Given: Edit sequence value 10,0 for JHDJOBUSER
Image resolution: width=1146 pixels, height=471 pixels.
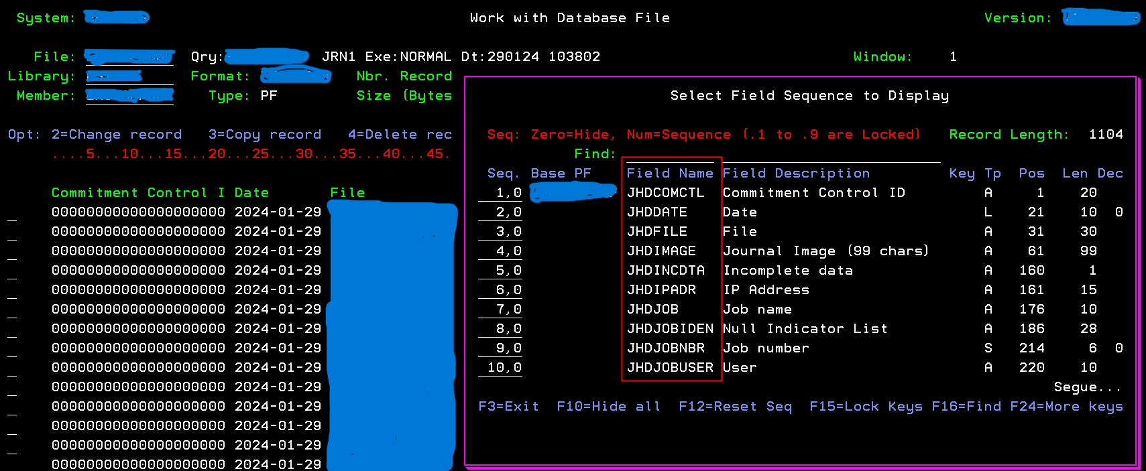Looking at the screenshot, I should click(500, 368).
